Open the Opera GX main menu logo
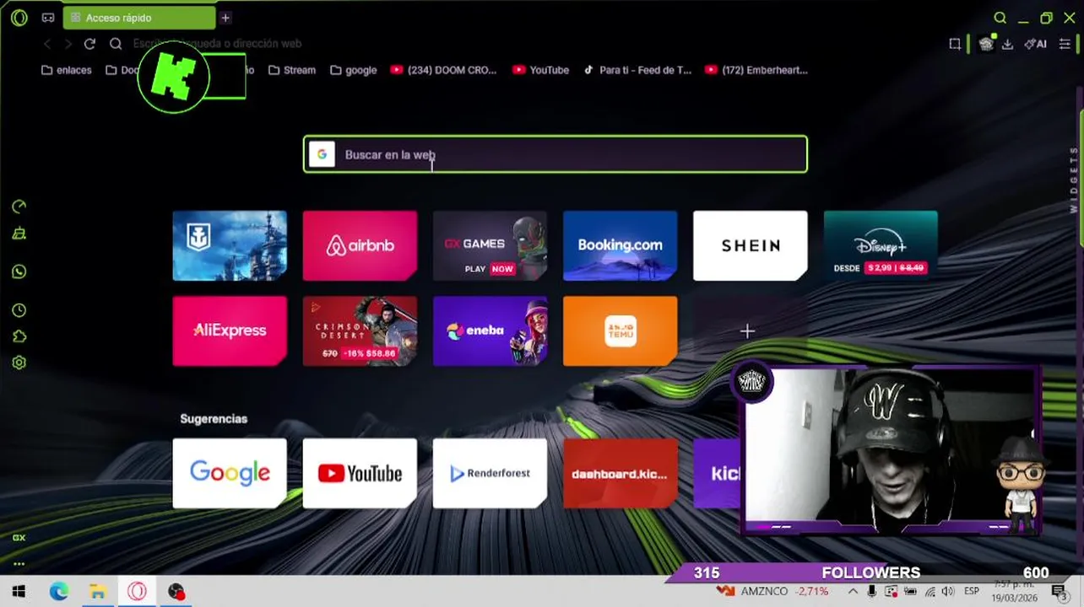 pyautogui.click(x=19, y=18)
